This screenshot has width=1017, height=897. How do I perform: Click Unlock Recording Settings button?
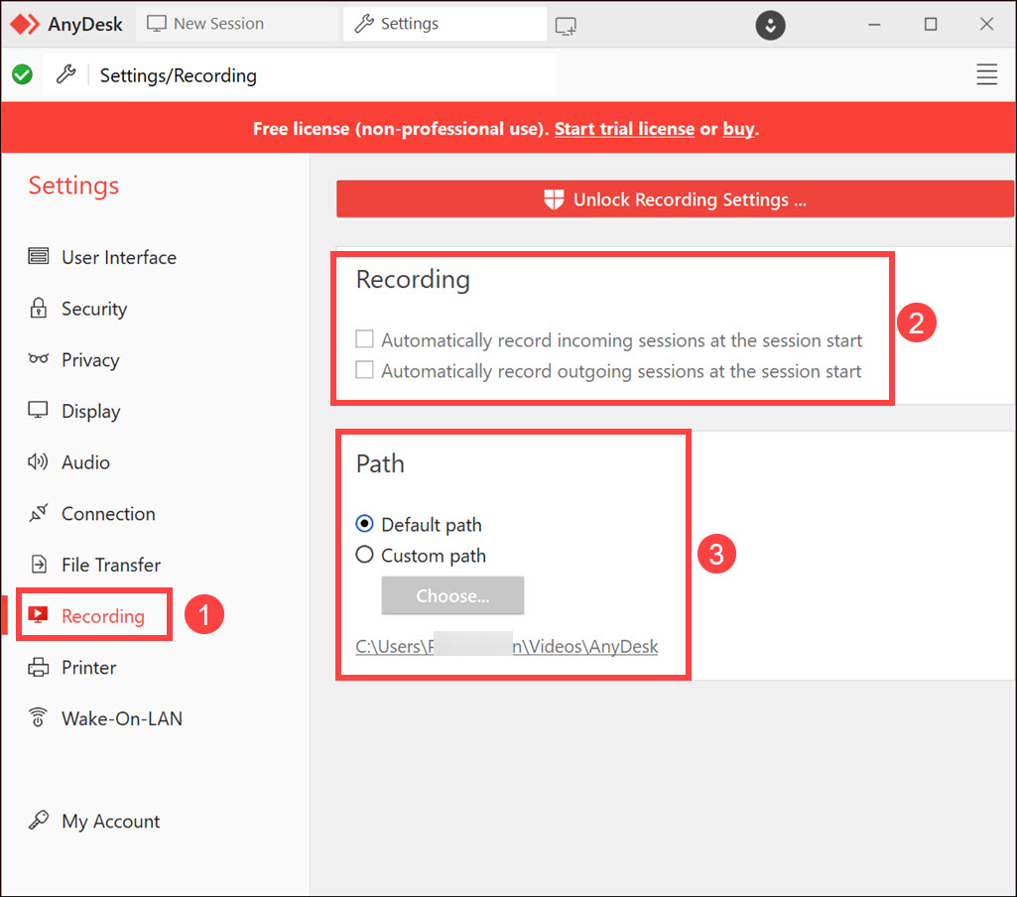(675, 199)
